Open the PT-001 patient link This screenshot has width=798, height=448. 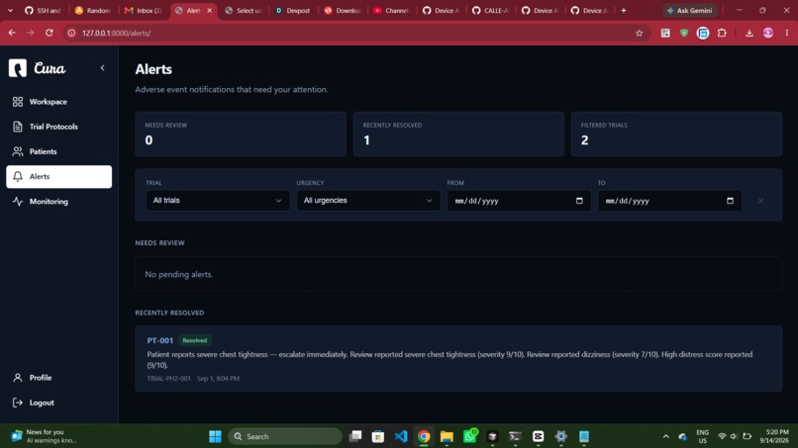coord(159,340)
